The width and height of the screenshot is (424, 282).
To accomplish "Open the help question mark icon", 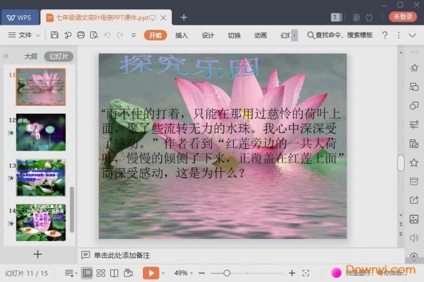I will click(385, 35).
